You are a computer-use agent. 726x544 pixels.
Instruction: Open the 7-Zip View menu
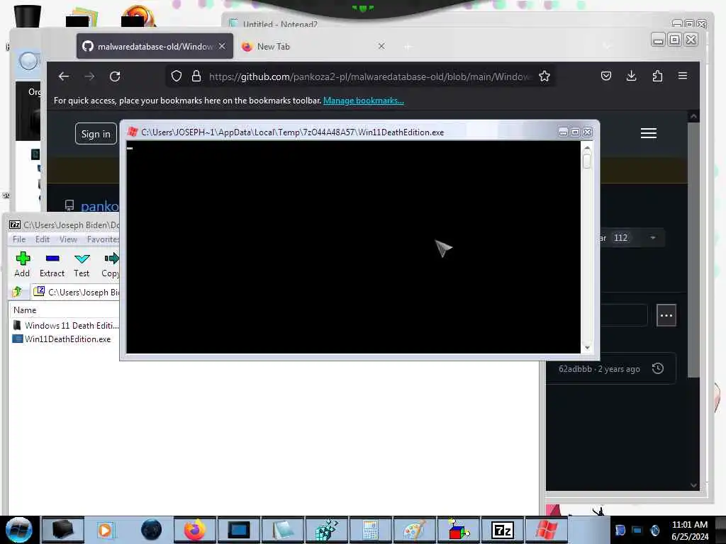pyautogui.click(x=68, y=239)
